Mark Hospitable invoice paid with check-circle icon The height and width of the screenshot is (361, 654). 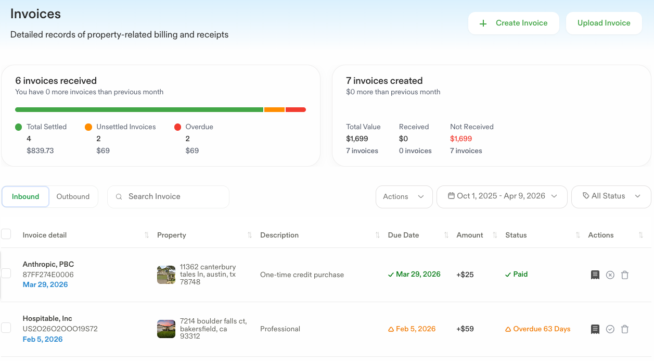(x=610, y=329)
